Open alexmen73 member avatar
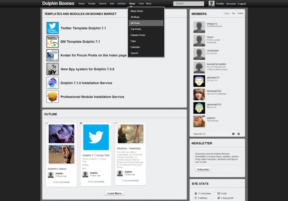The width and height of the screenshot is (288, 201). 199,81
